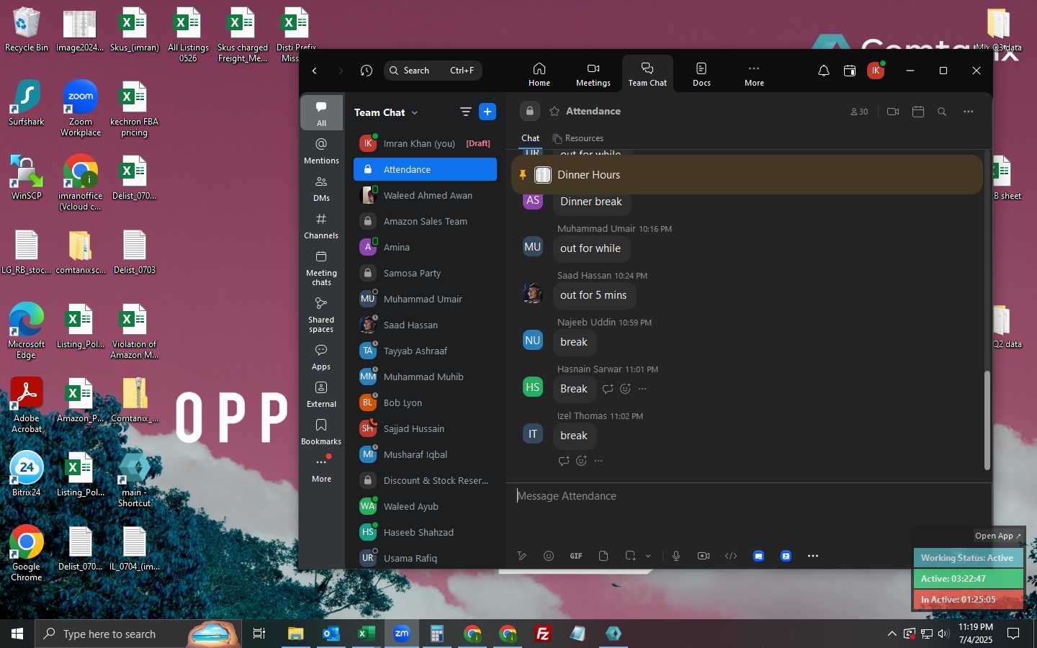Open the emoji picker in message toolbar
Screen dimensions: 1037x648
(x=549, y=556)
